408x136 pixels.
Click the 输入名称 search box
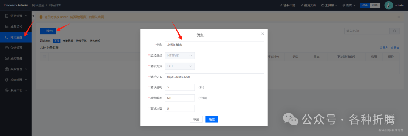coord(366,31)
